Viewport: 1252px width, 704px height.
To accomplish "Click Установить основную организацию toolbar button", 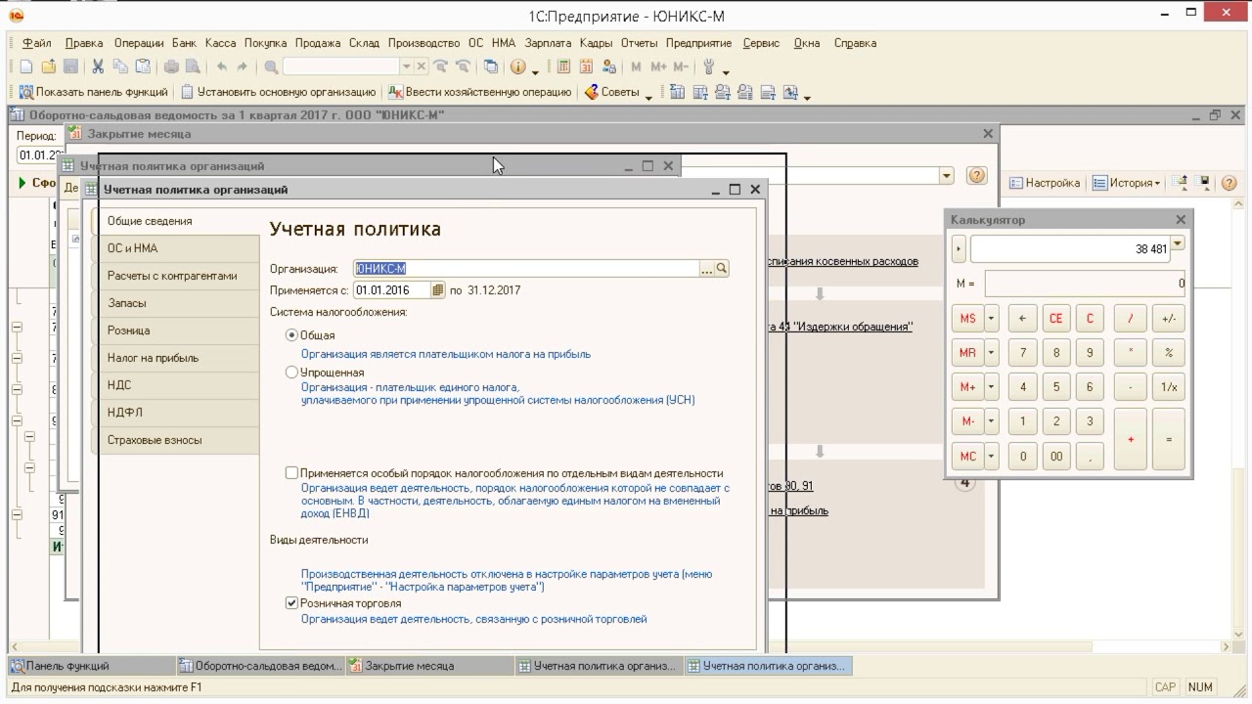I will click(x=279, y=92).
